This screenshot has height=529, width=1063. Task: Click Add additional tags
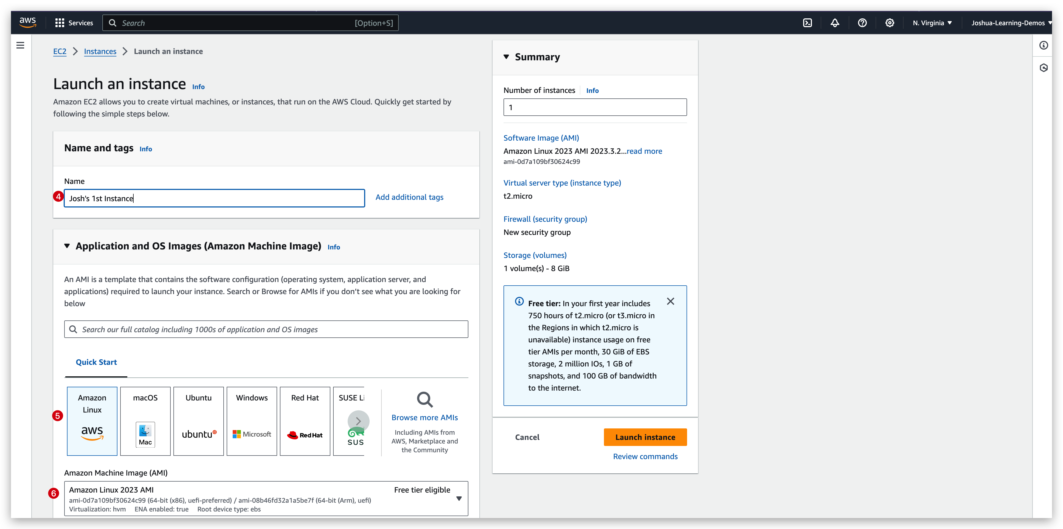409,197
